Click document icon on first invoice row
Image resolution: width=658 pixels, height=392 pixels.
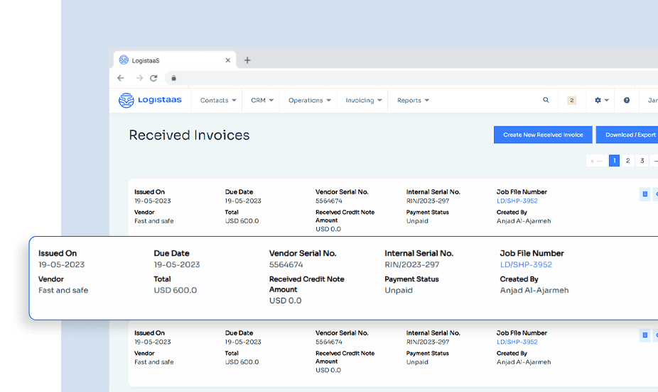click(645, 194)
